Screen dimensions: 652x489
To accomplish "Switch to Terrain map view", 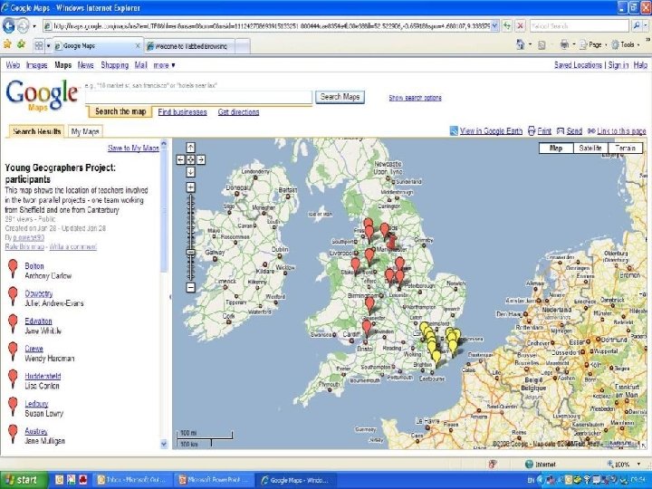I will (625, 148).
